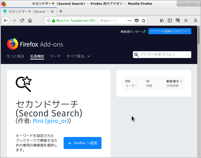This screenshot has width=201, height=158.
Task: Click the Firefox へ追加 button
Action: 82,143
